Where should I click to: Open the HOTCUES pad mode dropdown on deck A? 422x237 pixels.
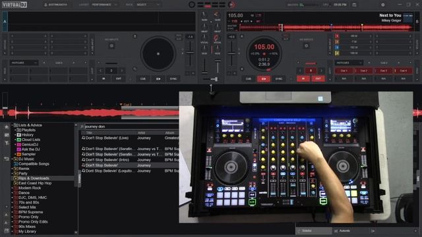point(24,63)
